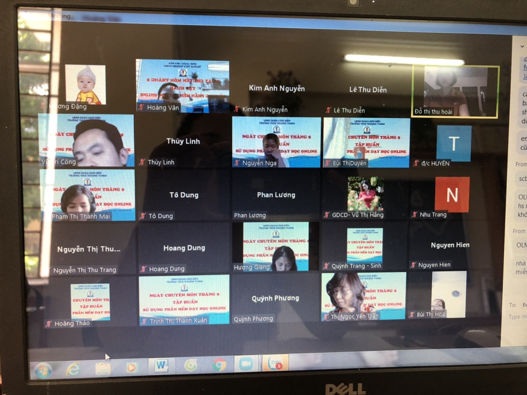Viewport: 527px width, 395px height.
Task: Open the file explorer taskbar icon
Action: click(102, 368)
